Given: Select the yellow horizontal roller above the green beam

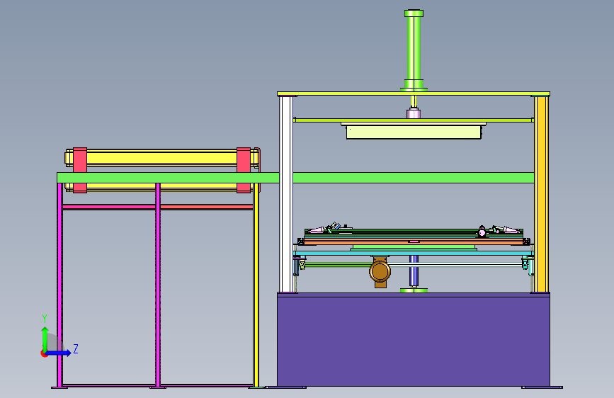Looking at the screenshot, I should pos(162,157).
